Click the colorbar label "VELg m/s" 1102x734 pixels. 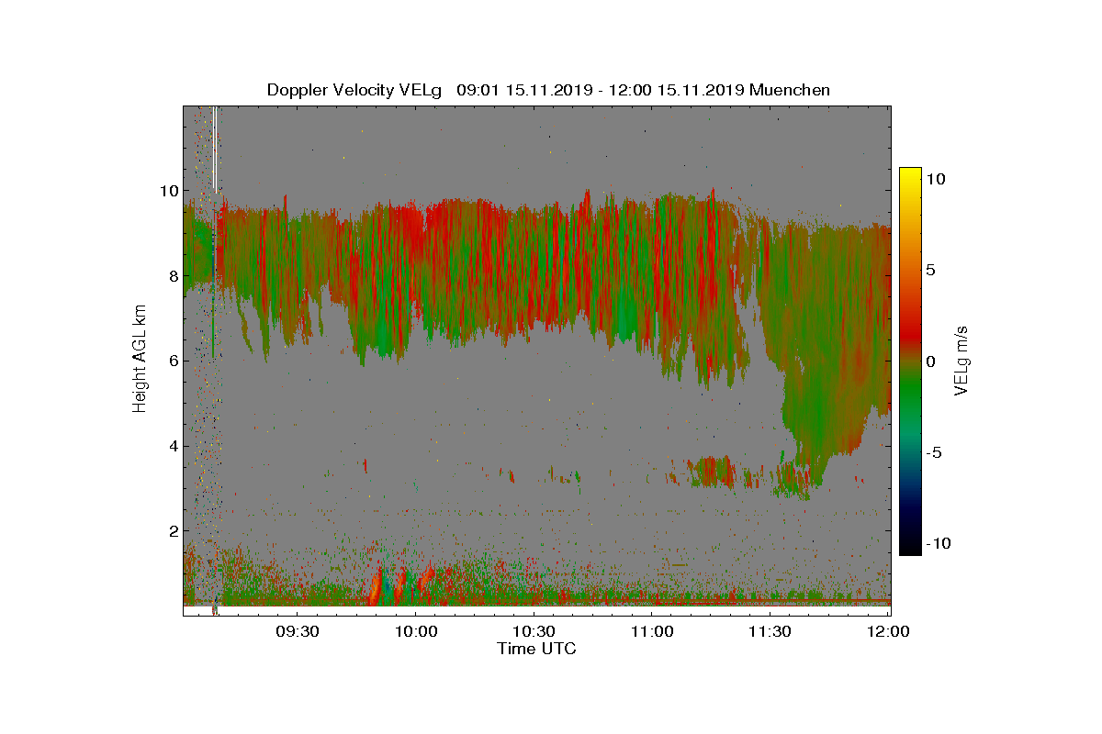coord(961,361)
